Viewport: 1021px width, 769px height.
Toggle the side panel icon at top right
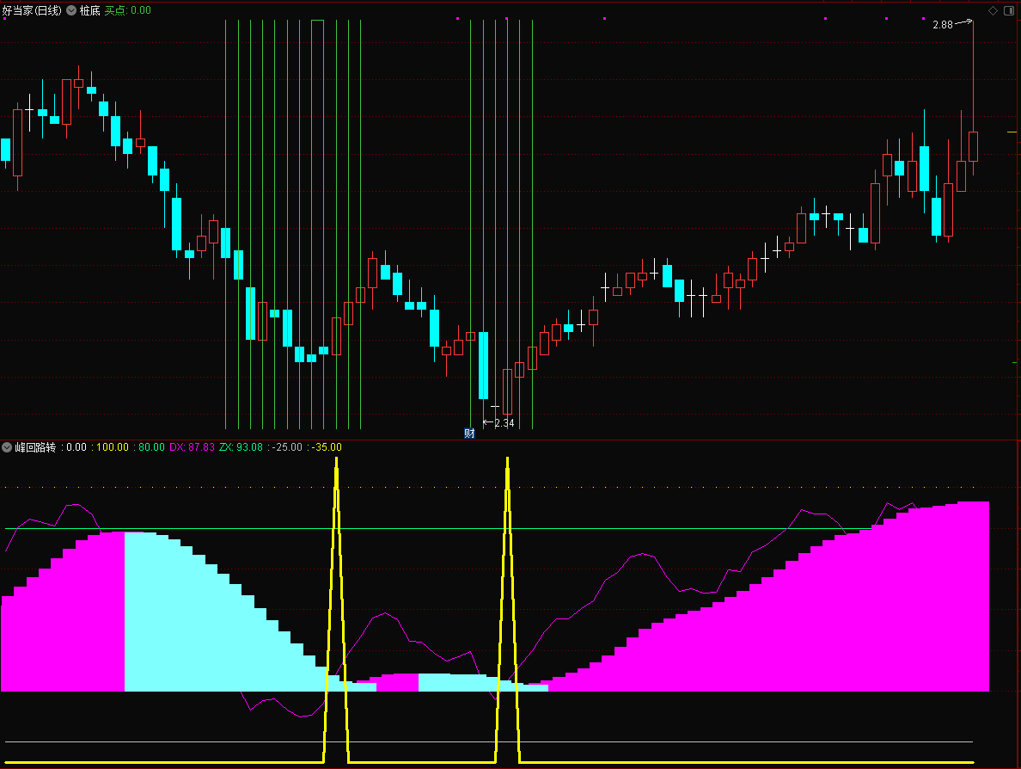pyautogui.click(x=1009, y=10)
